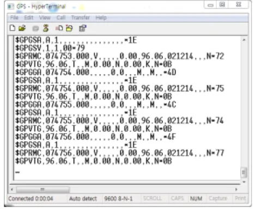Open the Edit menu

point(29,17)
